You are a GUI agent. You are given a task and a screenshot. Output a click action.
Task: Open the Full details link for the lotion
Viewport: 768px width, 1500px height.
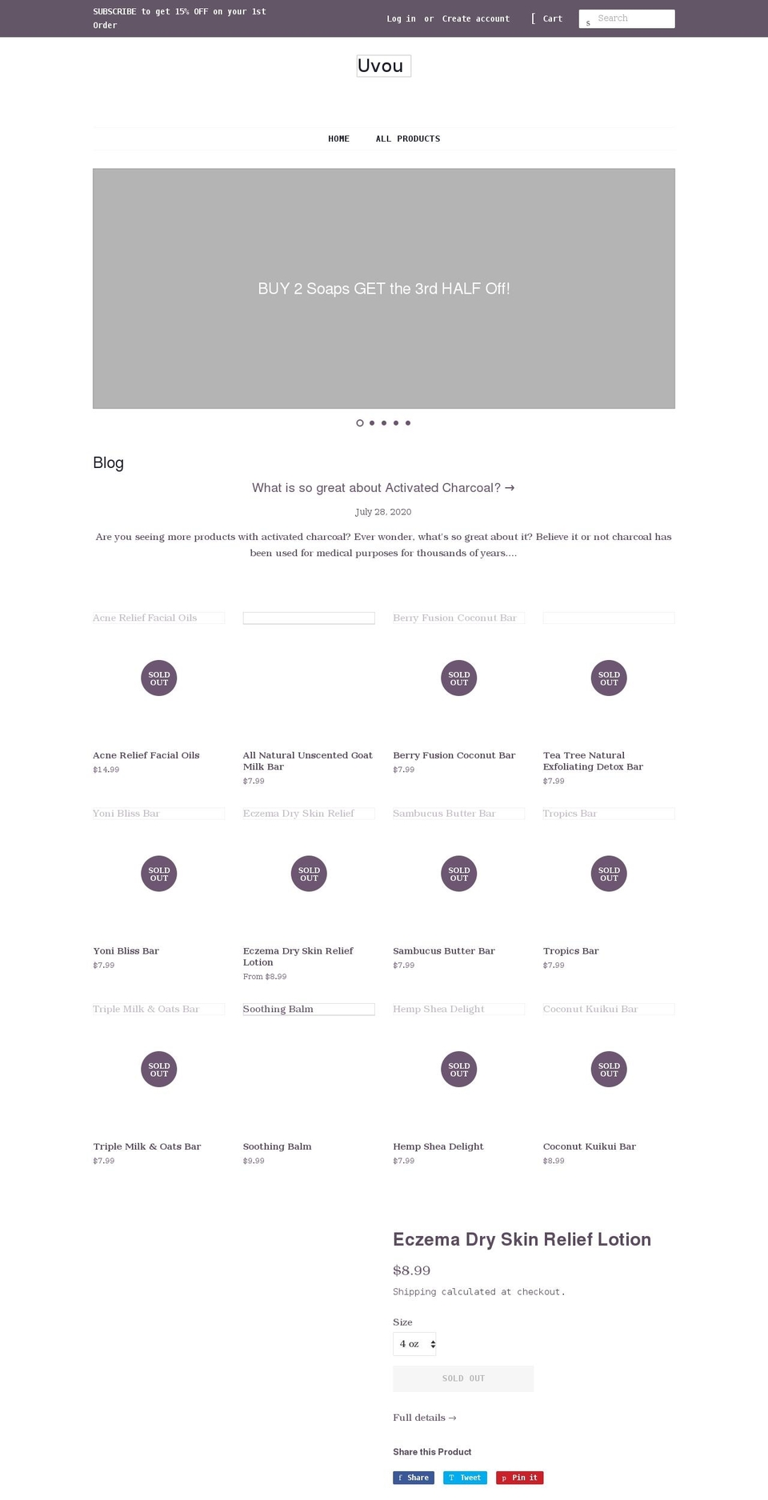coord(424,1417)
